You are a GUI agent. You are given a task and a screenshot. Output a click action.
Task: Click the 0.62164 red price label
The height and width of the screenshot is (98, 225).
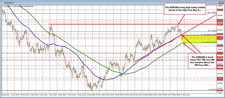click(x=220, y=91)
